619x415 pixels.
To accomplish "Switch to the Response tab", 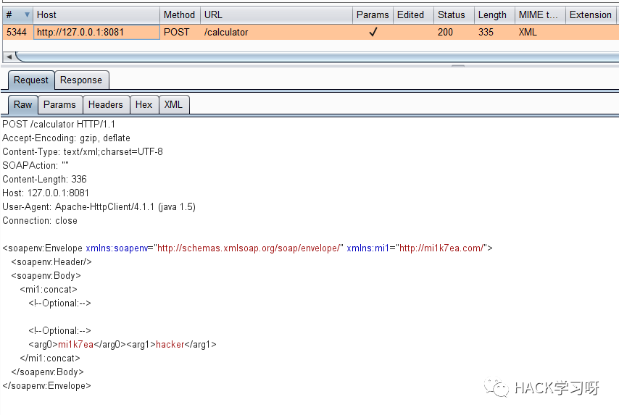I will coord(81,80).
